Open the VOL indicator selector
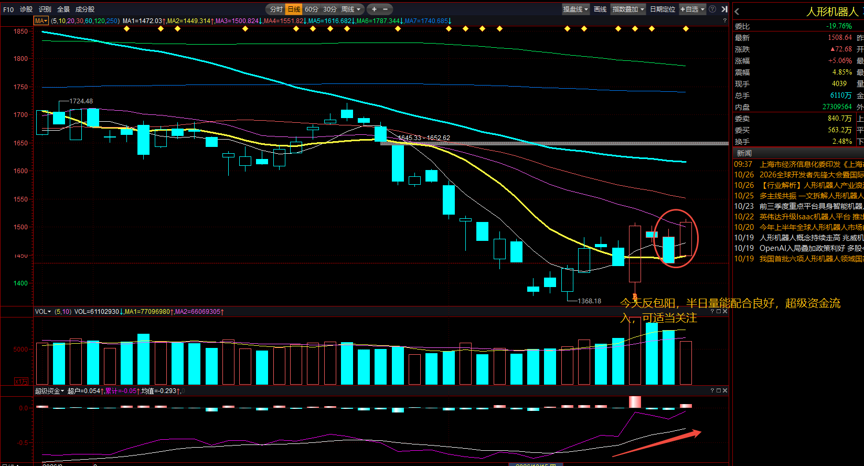The width and height of the screenshot is (864, 466). tap(43, 312)
